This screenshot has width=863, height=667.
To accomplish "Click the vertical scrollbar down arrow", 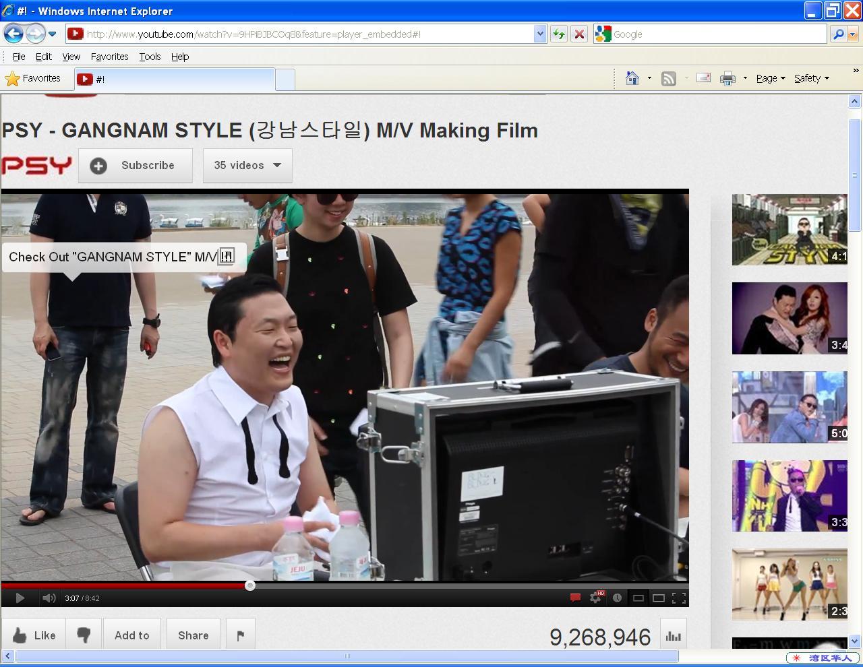I will [x=854, y=641].
